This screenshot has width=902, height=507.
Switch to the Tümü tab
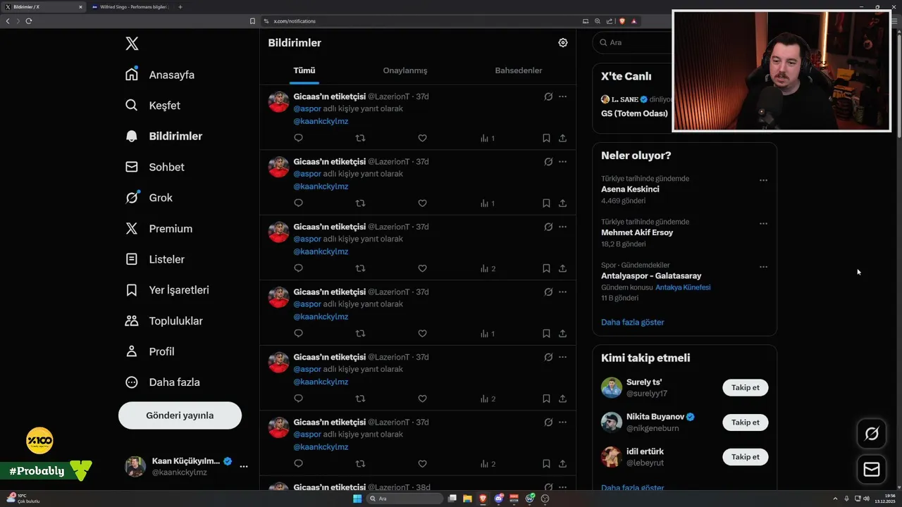304,70
